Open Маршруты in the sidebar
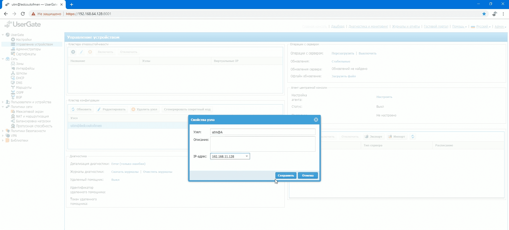Image resolution: width=509 pixels, height=230 pixels. point(24,88)
